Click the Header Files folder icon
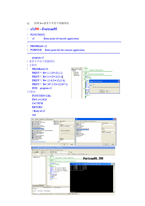 [x=74, y=74]
